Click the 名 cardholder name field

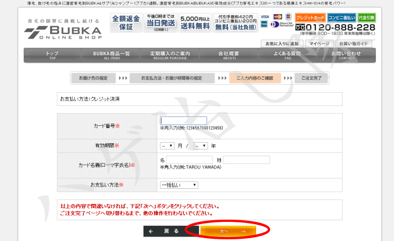(190, 160)
